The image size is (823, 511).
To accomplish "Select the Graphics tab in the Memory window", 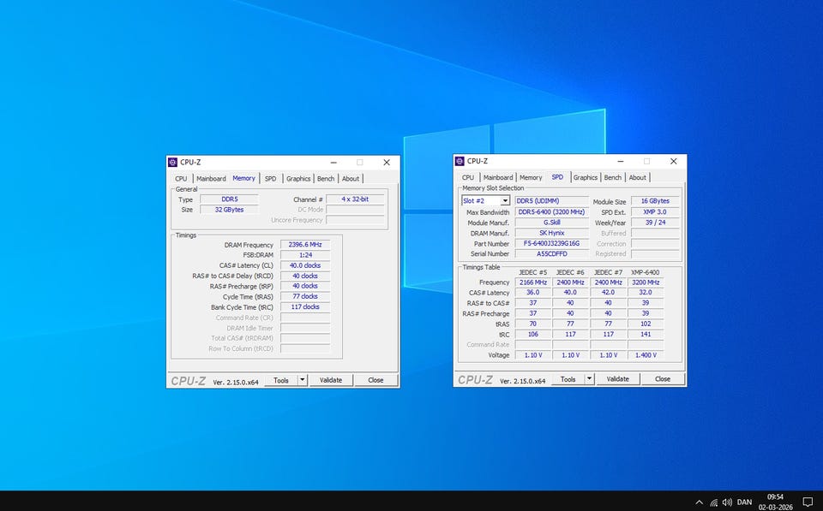I will click(298, 179).
